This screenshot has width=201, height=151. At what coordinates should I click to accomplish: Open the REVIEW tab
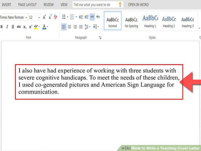[x=49, y=5]
